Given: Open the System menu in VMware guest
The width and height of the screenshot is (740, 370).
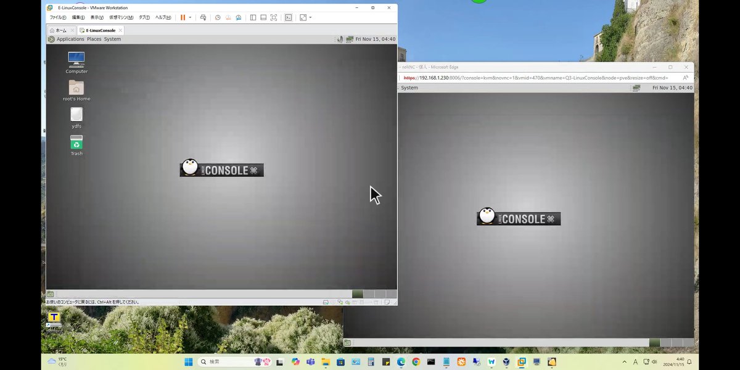Looking at the screenshot, I should coord(112,39).
